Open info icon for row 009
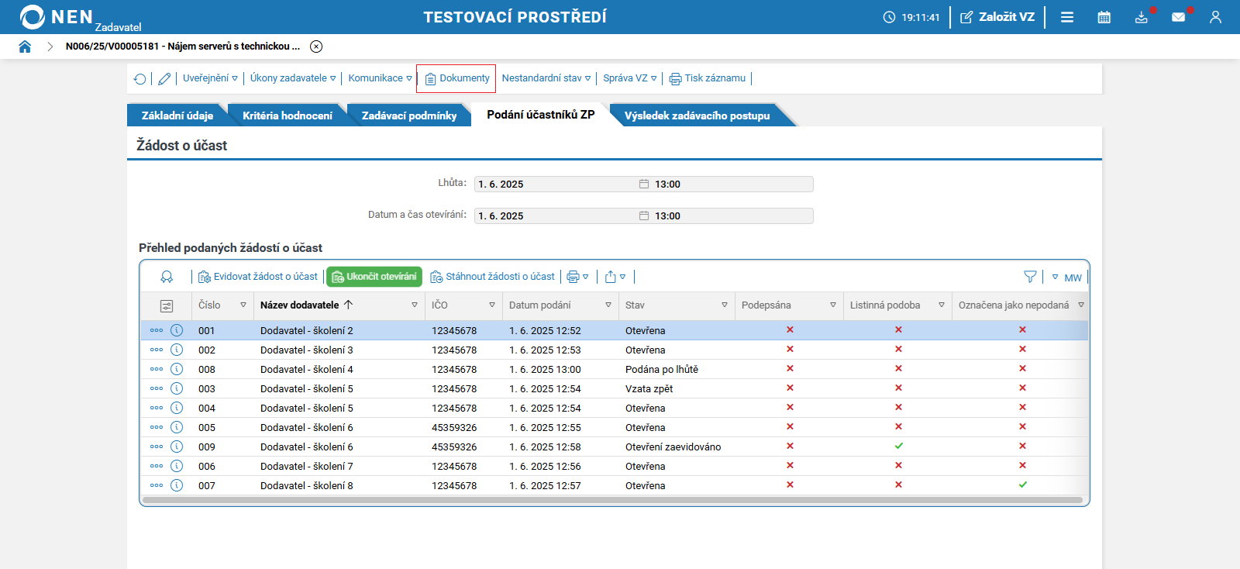 [177, 447]
